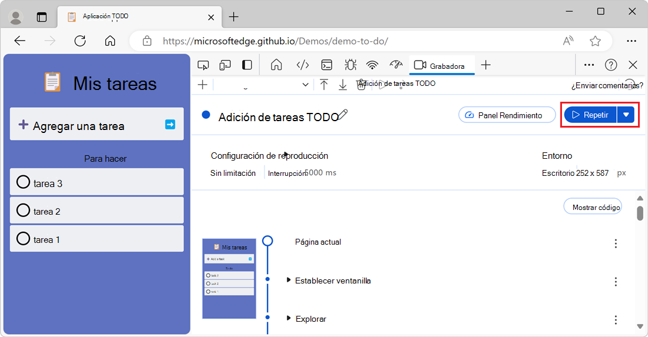
Task: Open the Console tool icon
Action: click(x=326, y=65)
